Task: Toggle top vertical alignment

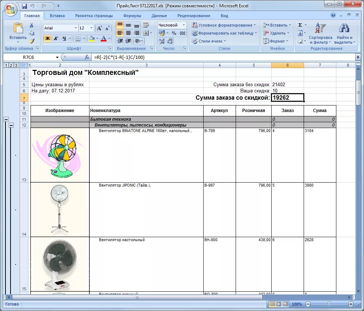Action: coord(120,25)
